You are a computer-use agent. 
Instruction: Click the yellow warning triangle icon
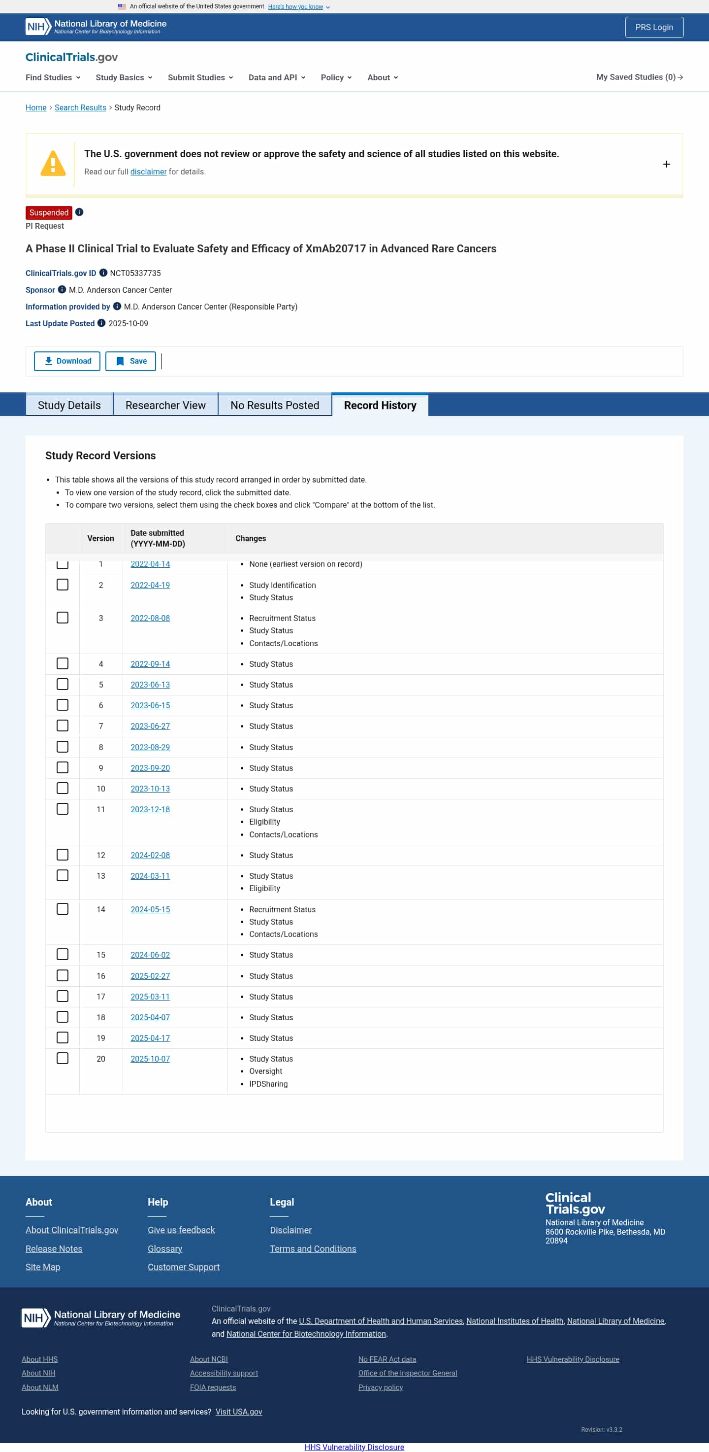pyautogui.click(x=53, y=164)
